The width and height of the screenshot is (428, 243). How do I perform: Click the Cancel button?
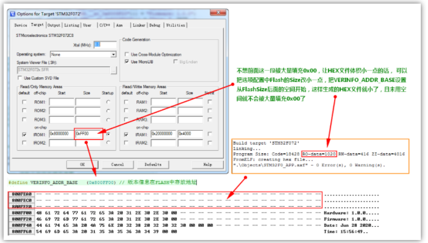click(117, 165)
